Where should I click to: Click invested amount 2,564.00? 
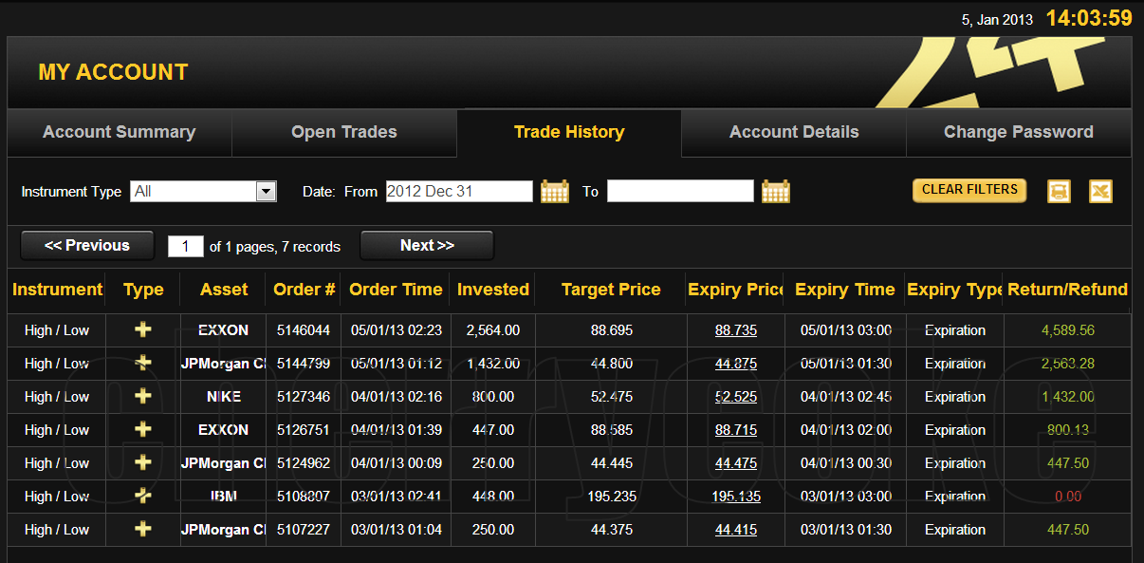tap(493, 330)
